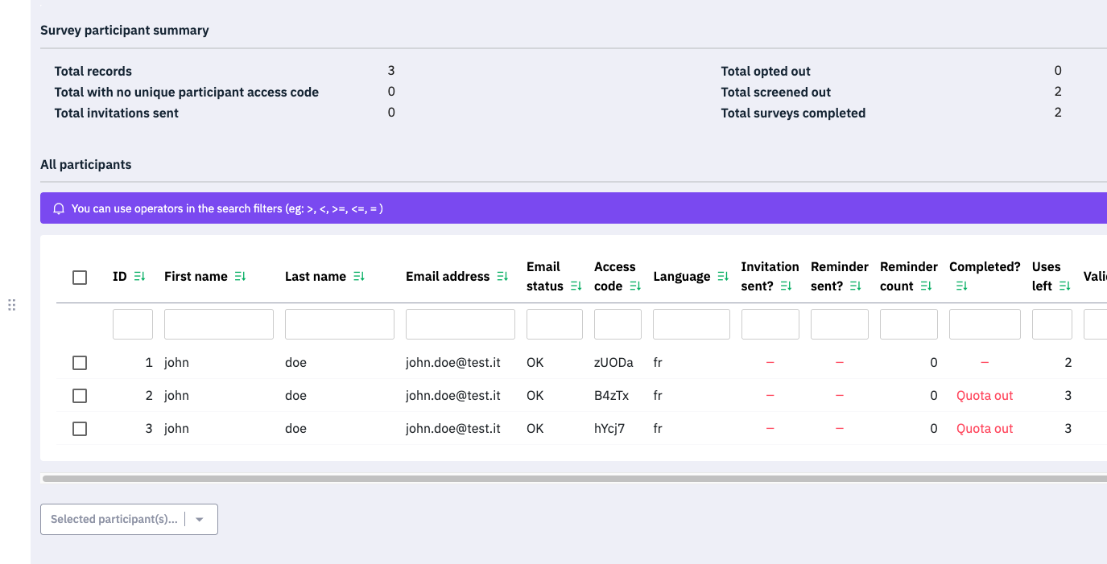Click the Completed column sort icon
This screenshot has height=564, width=1107.
click(961, 286)
